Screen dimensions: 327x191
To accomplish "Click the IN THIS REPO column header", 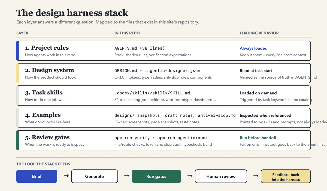I will 127,33.
